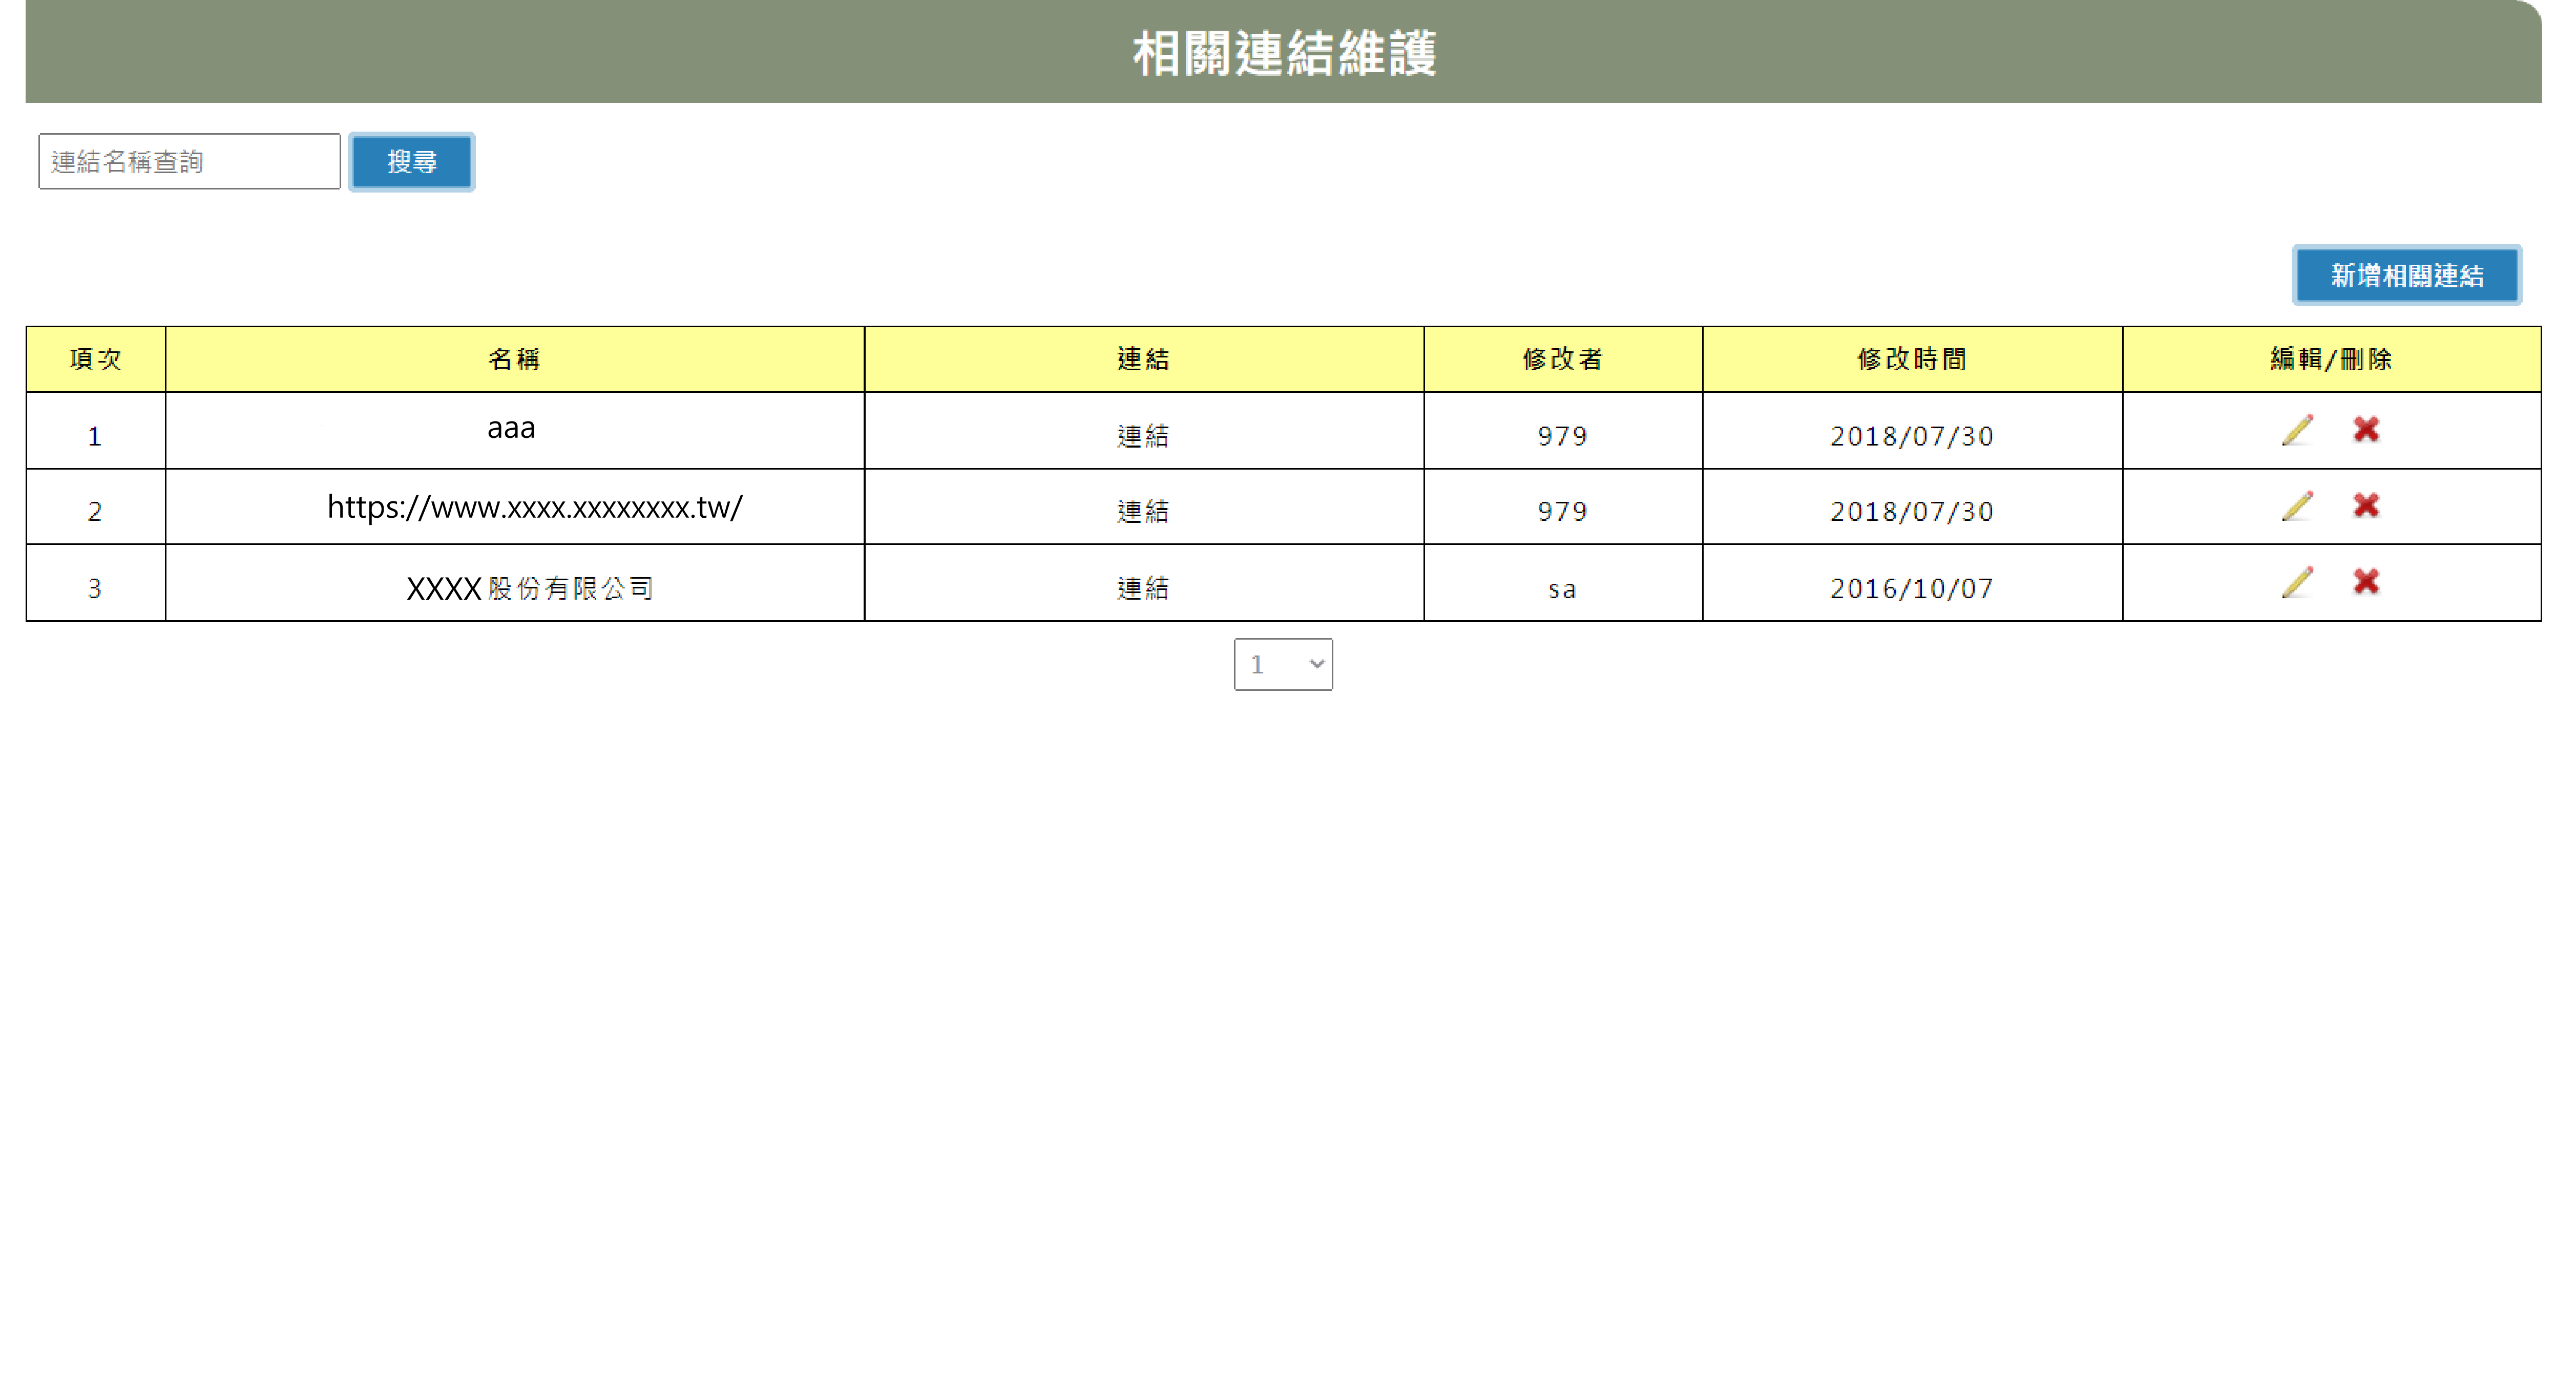Edit the https://www.xxxx.xxxxxxxx.tw/ entry with pencil icon
The width and height of the screenshot is (2576, 1396).
(2297, 506)
